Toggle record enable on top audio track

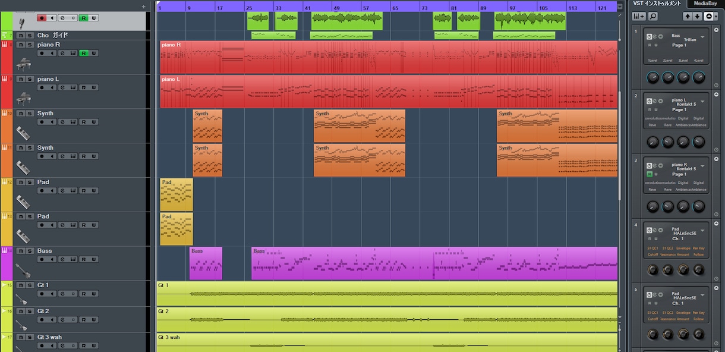42,18
